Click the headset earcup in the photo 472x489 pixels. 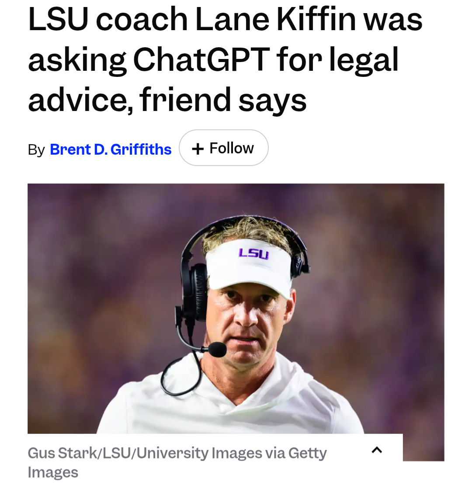[x=196, y=291]
